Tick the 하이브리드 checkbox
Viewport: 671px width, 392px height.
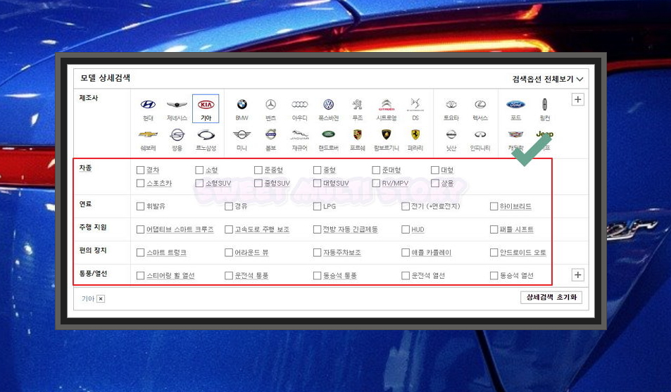494,206
